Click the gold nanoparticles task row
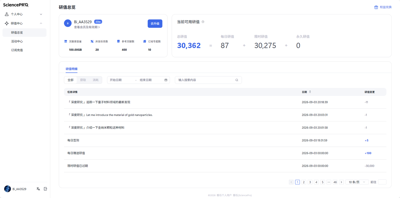The height and width of the screenshot is (198, 400). pos(225,115)
